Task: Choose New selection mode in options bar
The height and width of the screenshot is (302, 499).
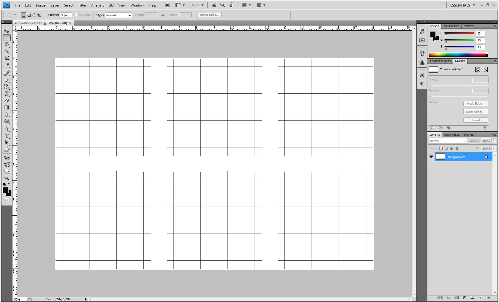Action: click(x=23, y=15)
